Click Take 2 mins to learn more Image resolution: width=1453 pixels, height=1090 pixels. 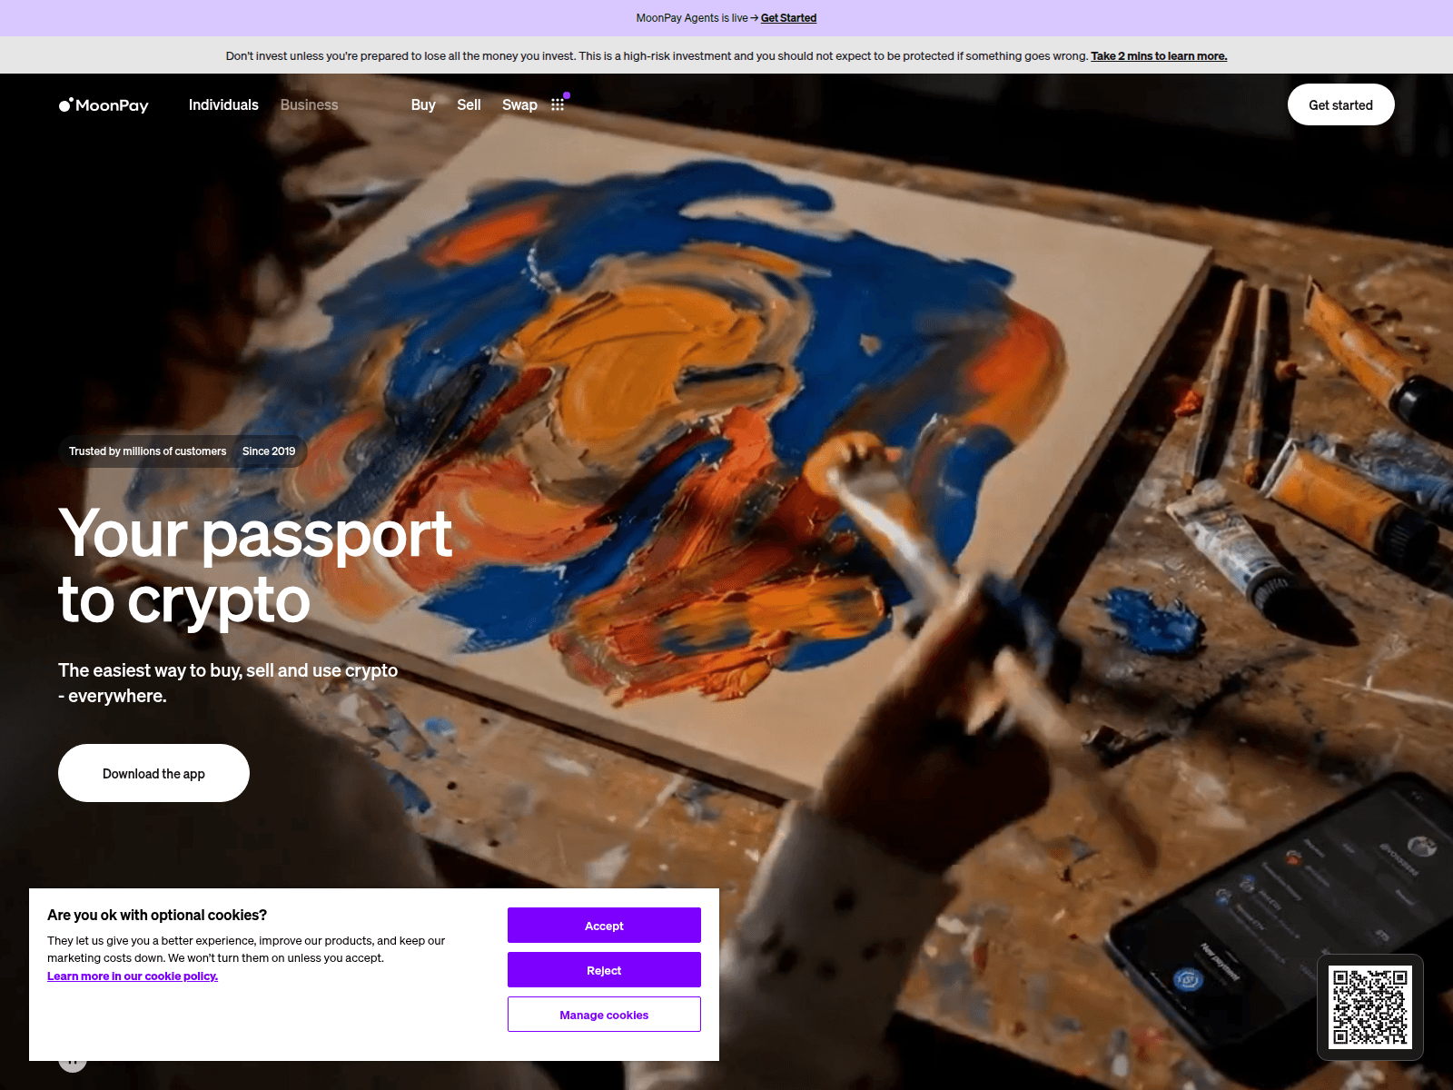tap(1159, 56)
